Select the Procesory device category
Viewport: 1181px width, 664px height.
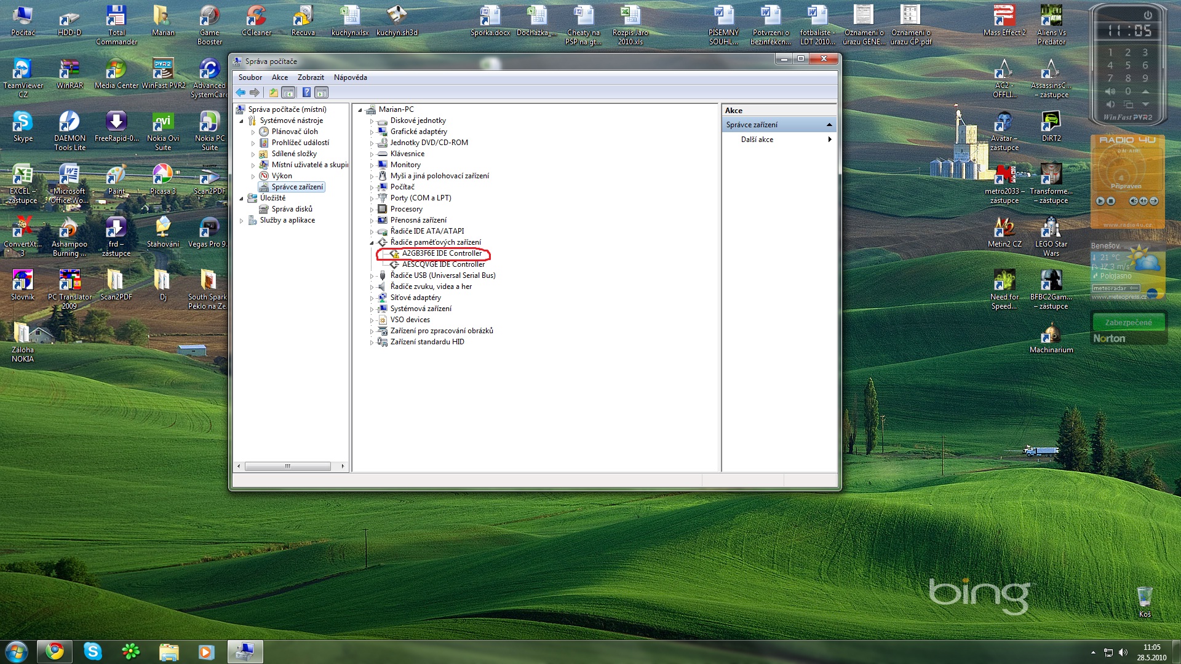[x=406, y=209]
